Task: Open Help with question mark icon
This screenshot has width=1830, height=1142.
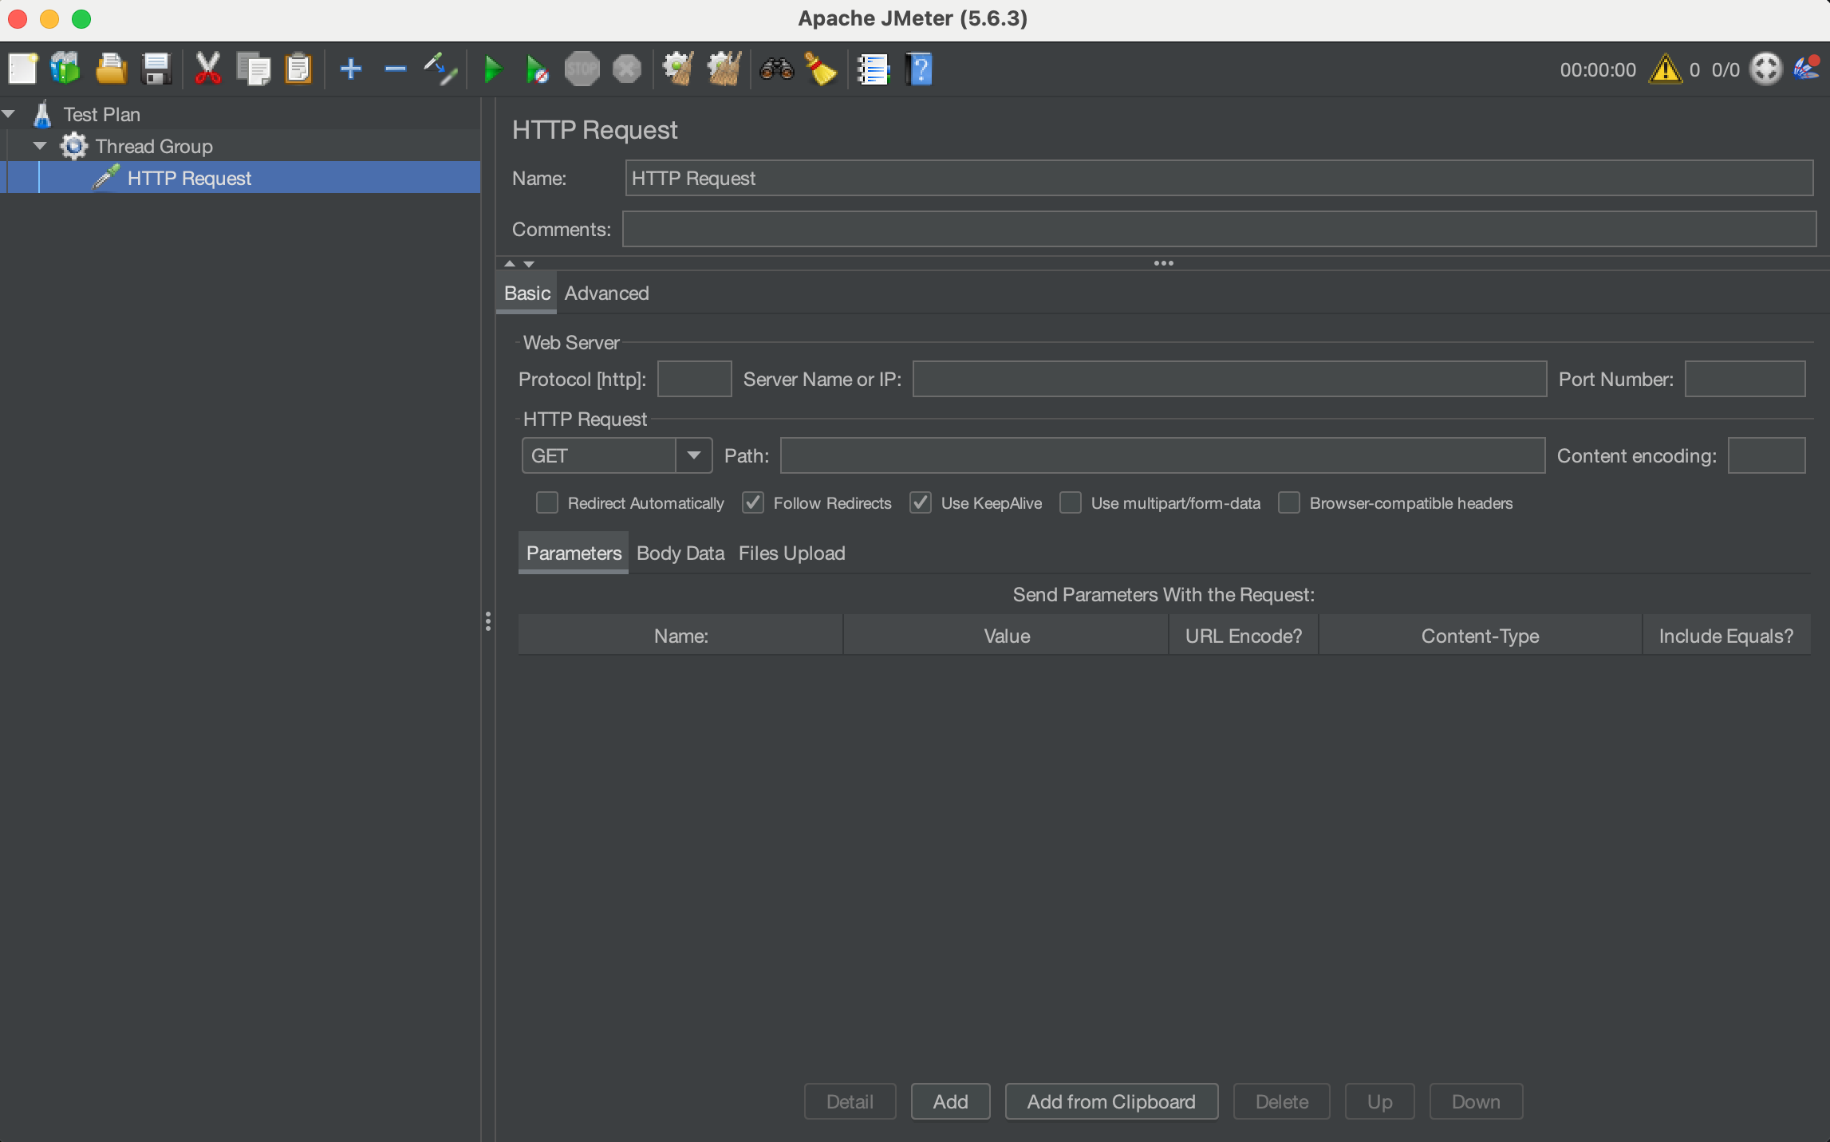Action: point(919,69)
